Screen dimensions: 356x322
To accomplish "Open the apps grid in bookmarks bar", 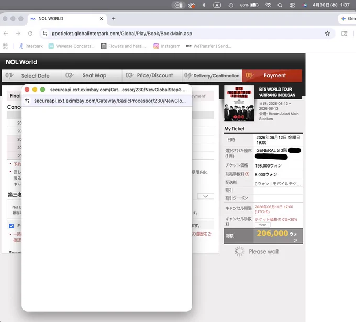I will point(5,46).
